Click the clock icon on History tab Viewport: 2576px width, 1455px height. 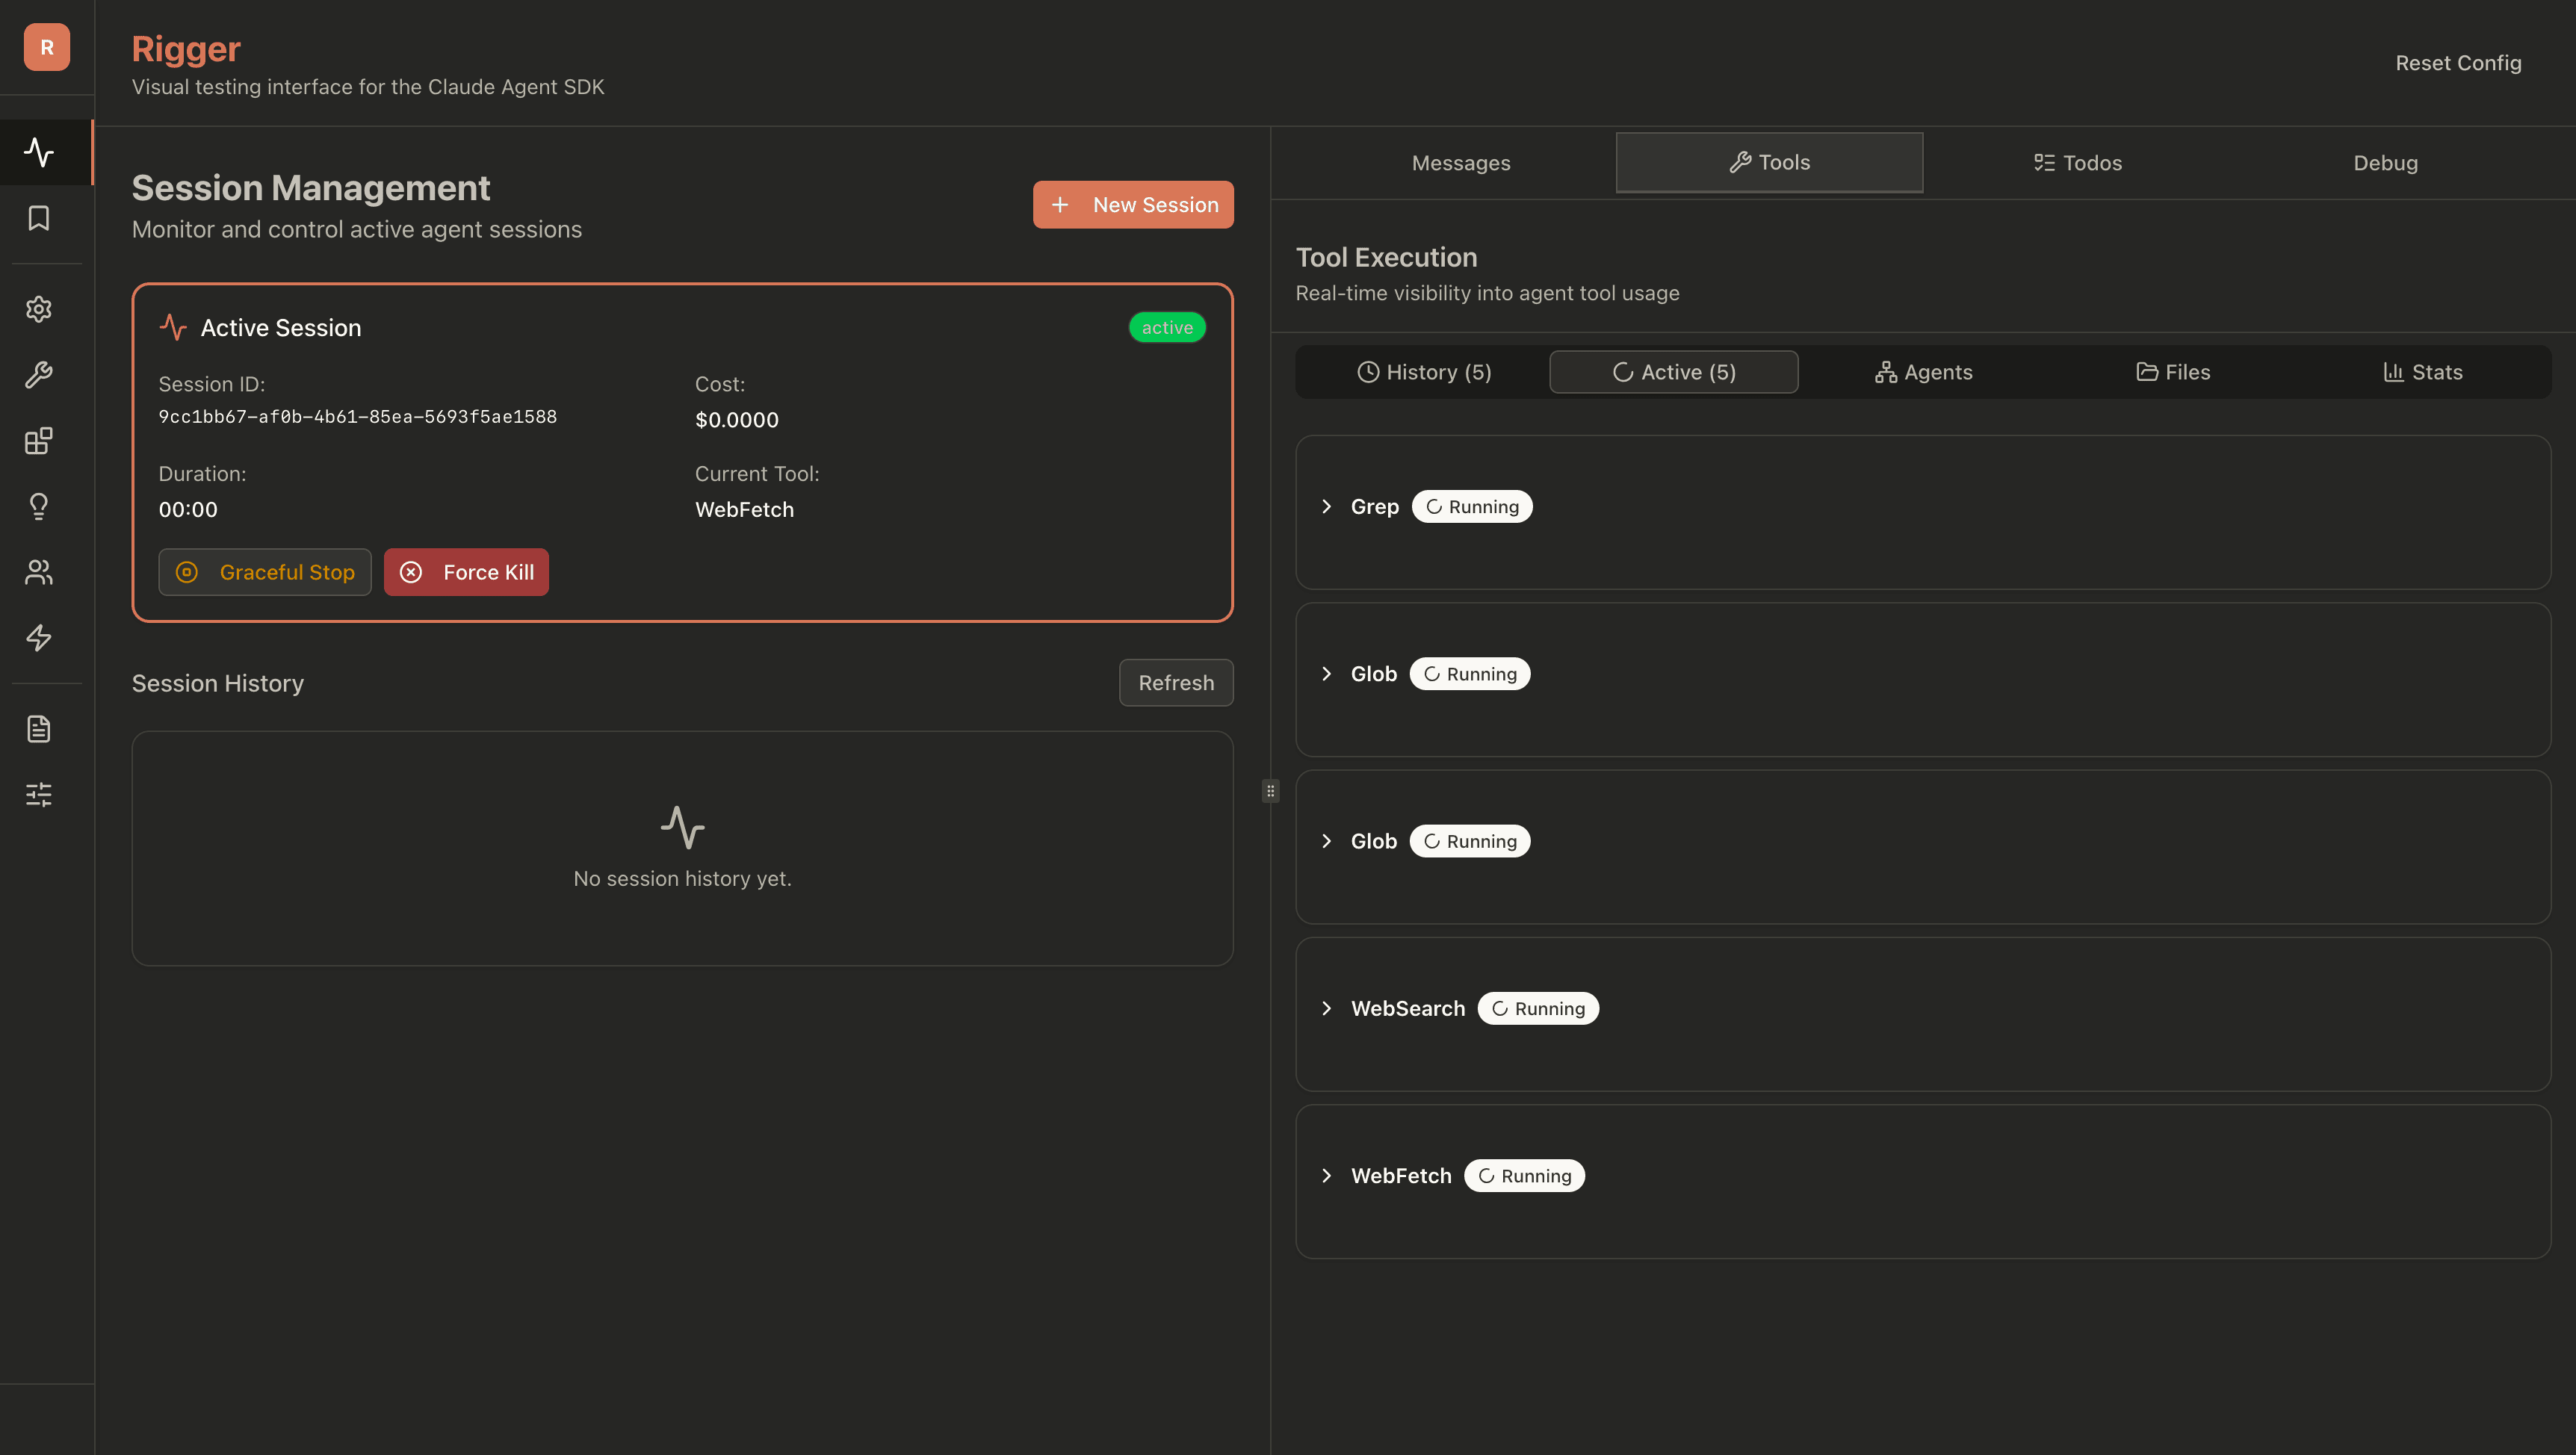pyautogui.click(x=1368, y=372)
